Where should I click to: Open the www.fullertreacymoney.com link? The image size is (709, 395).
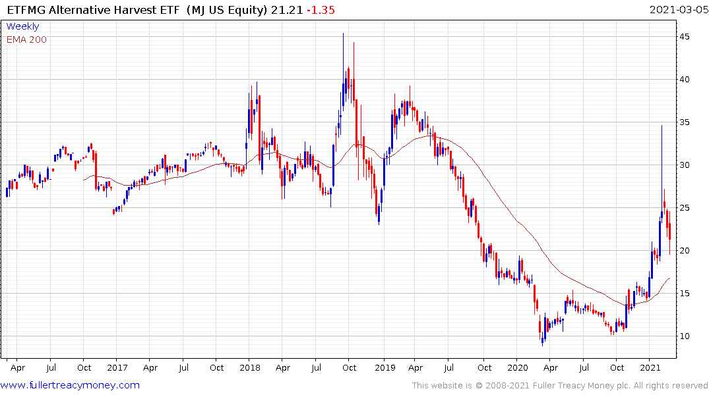point(70,385)
